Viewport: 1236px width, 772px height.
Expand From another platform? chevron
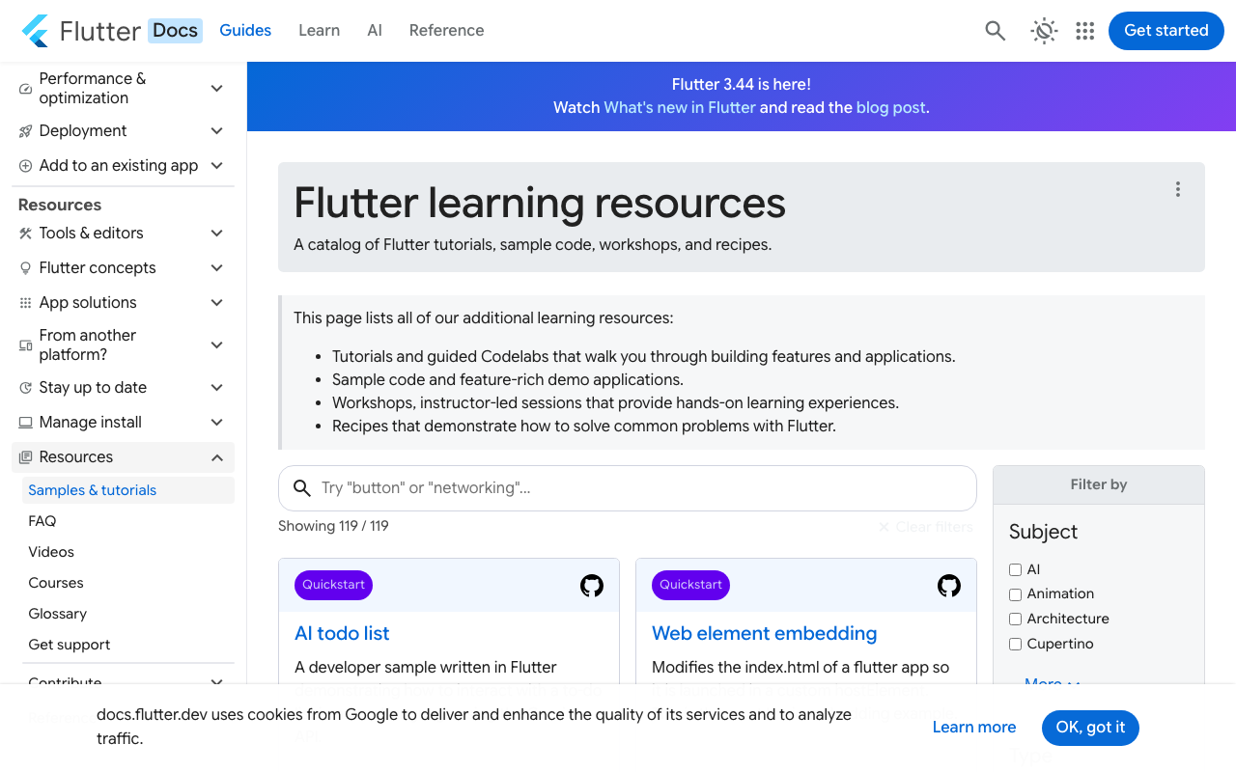click(x=217, y=345)
